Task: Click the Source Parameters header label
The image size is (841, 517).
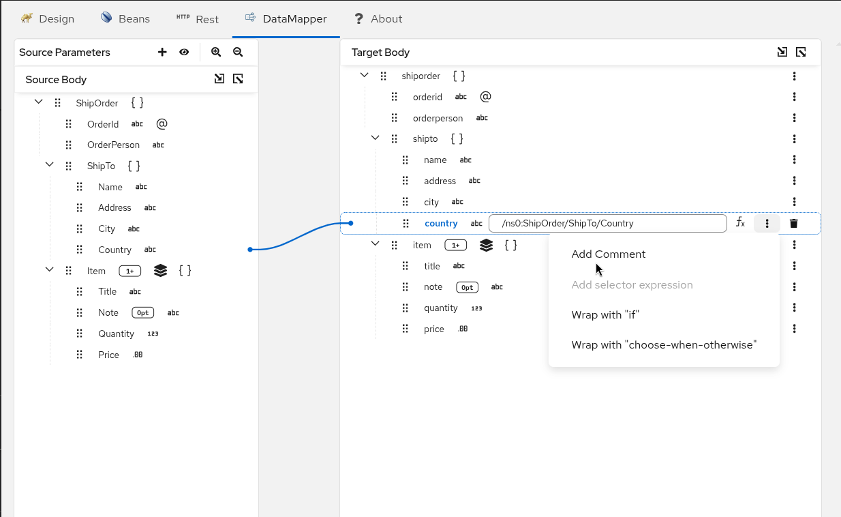Action: coord(65,52)
